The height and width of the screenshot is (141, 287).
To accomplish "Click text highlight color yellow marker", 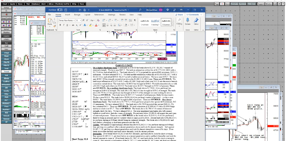I will click(x=90, y=25).
